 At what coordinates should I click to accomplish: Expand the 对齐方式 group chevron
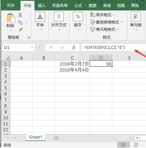pyautogui.click(x=59, y=30)
